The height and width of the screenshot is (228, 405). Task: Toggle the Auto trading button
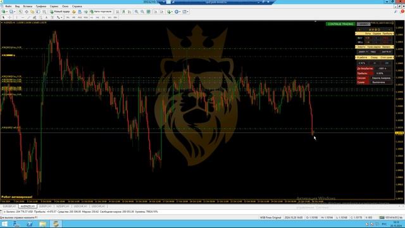click(x=101, y=11)
